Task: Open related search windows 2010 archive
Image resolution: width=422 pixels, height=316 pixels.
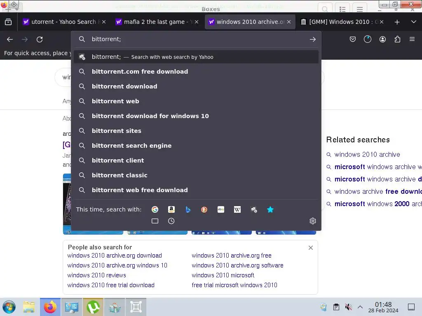Action: (367, 155)
